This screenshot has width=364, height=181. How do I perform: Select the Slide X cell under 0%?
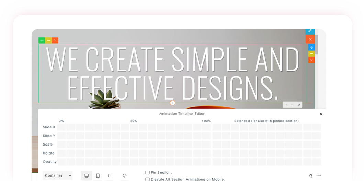click(62, 127)
